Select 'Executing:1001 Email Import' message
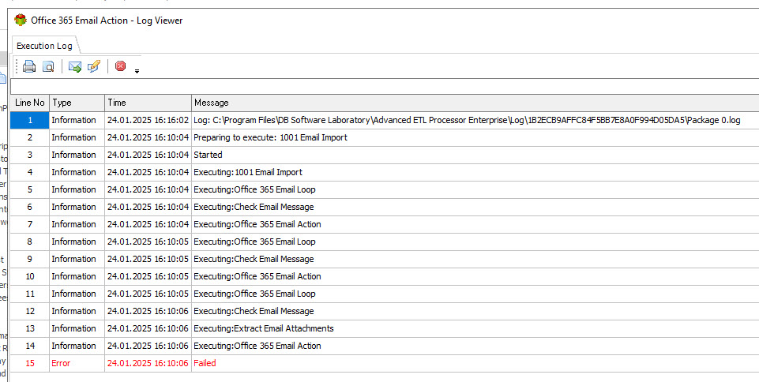The image size is (759, 382). point(248,172)
